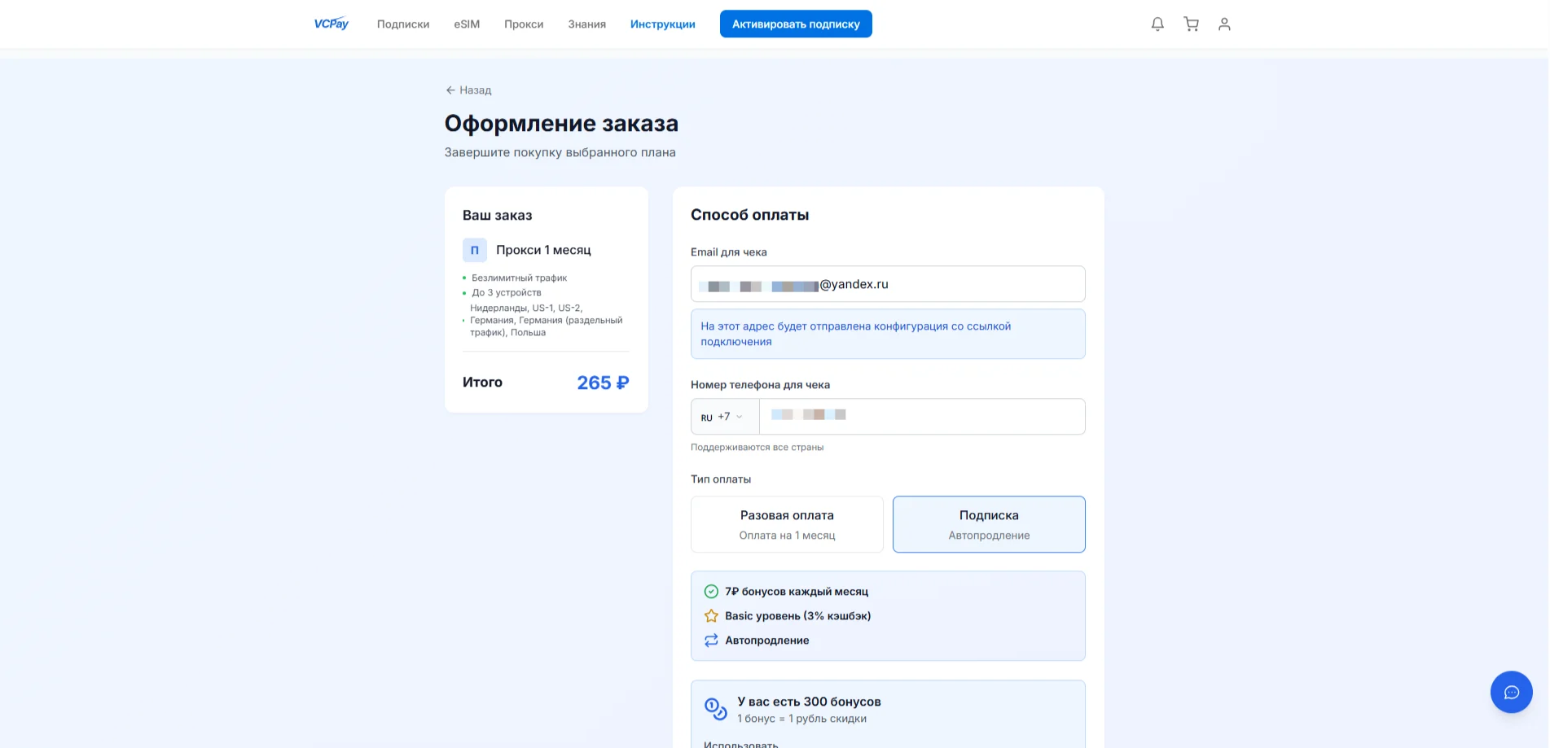
Task: Click the bonus coins icon
Action: tap(715, 709)
